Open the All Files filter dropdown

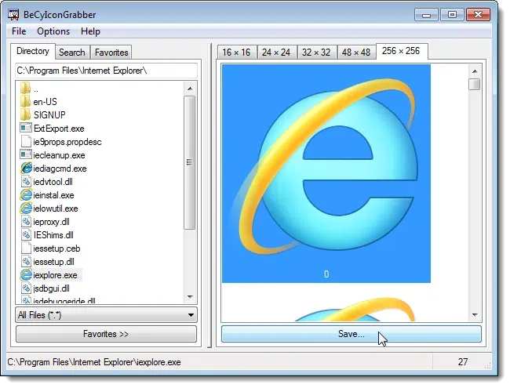coord(106,315)
